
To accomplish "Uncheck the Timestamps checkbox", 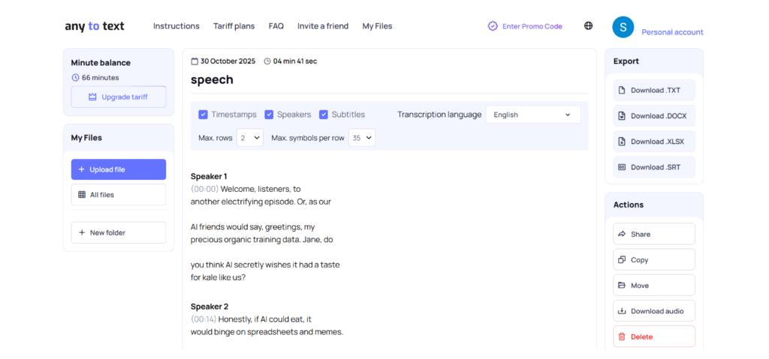I will (x=204, y=115).
